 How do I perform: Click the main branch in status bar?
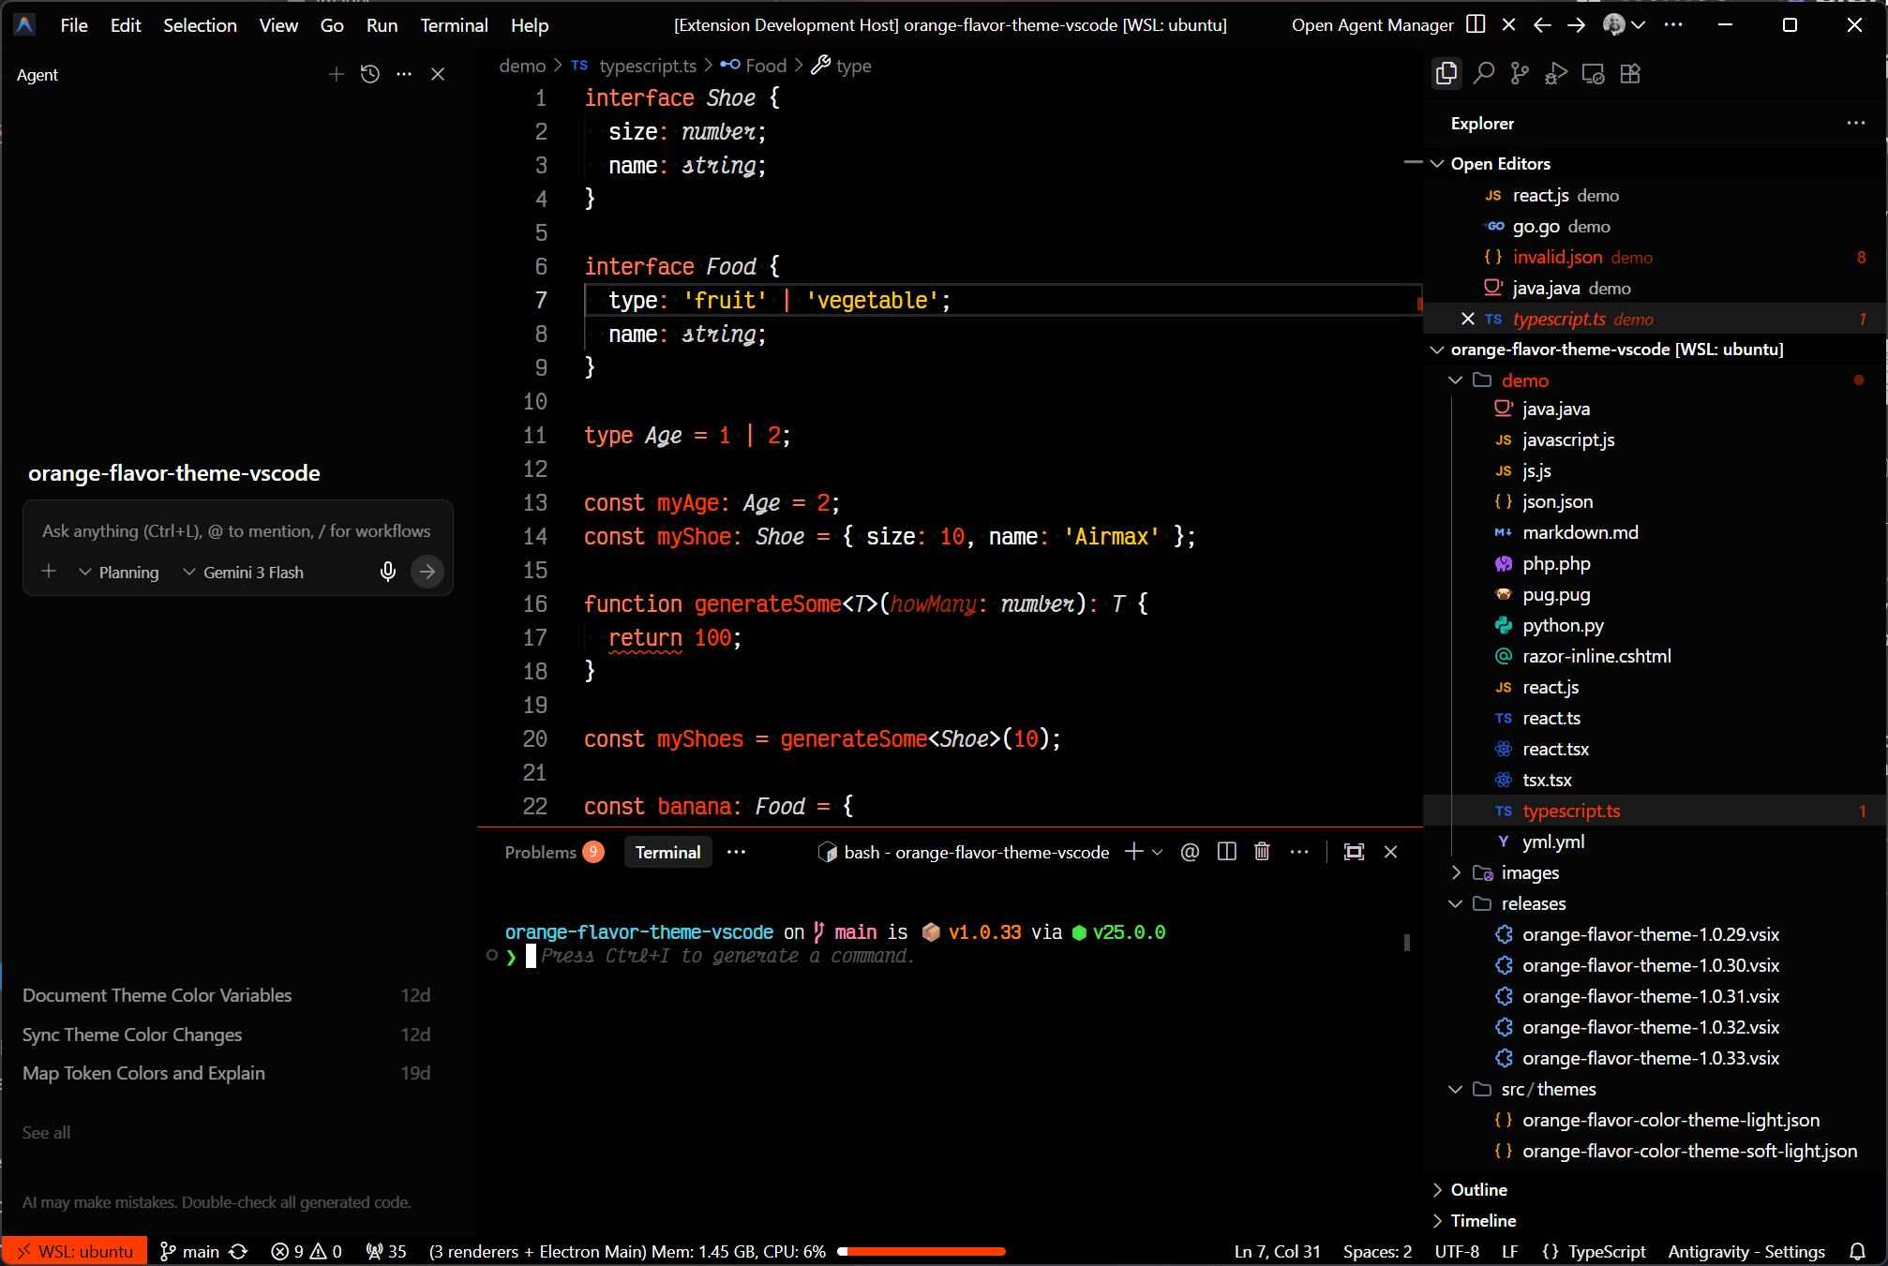coord(189,1252)
